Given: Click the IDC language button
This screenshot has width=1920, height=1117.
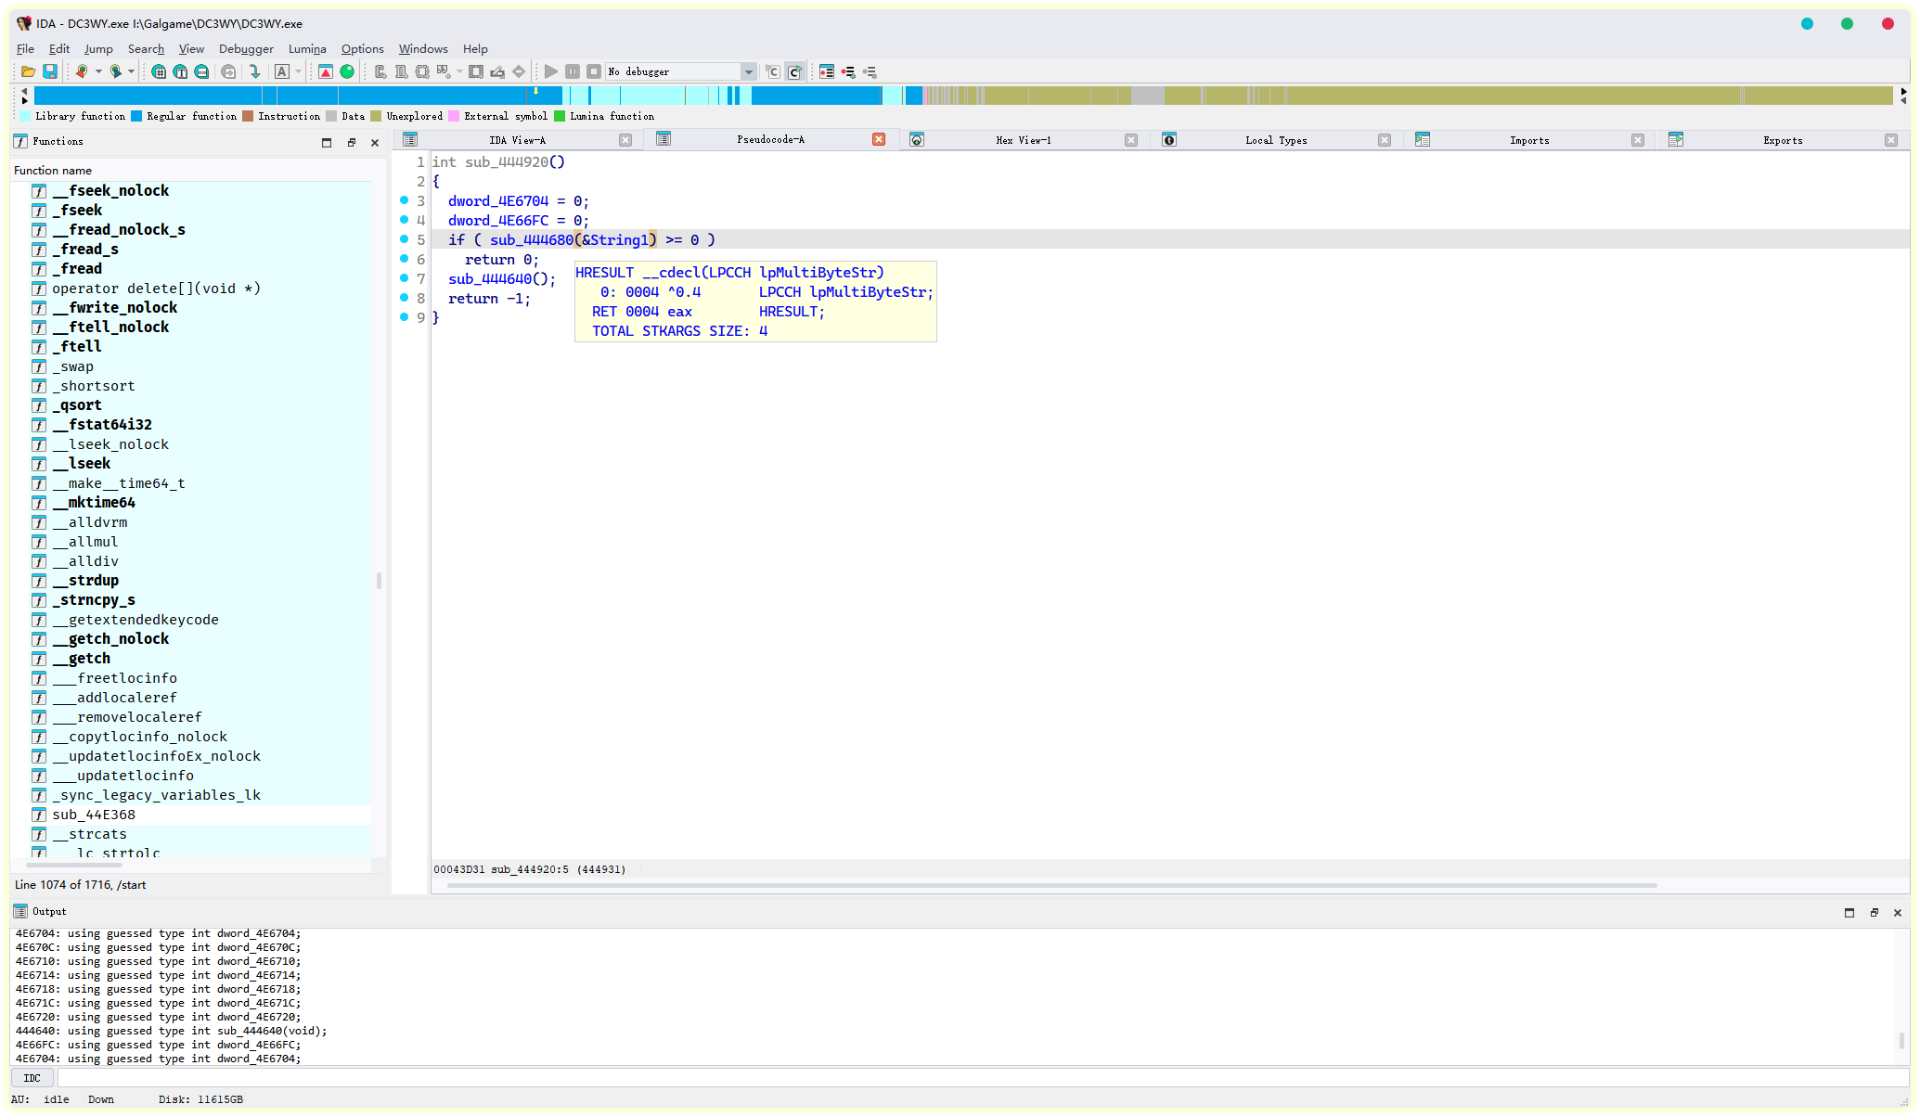Looking at the screenshot, I should 32,1078.
